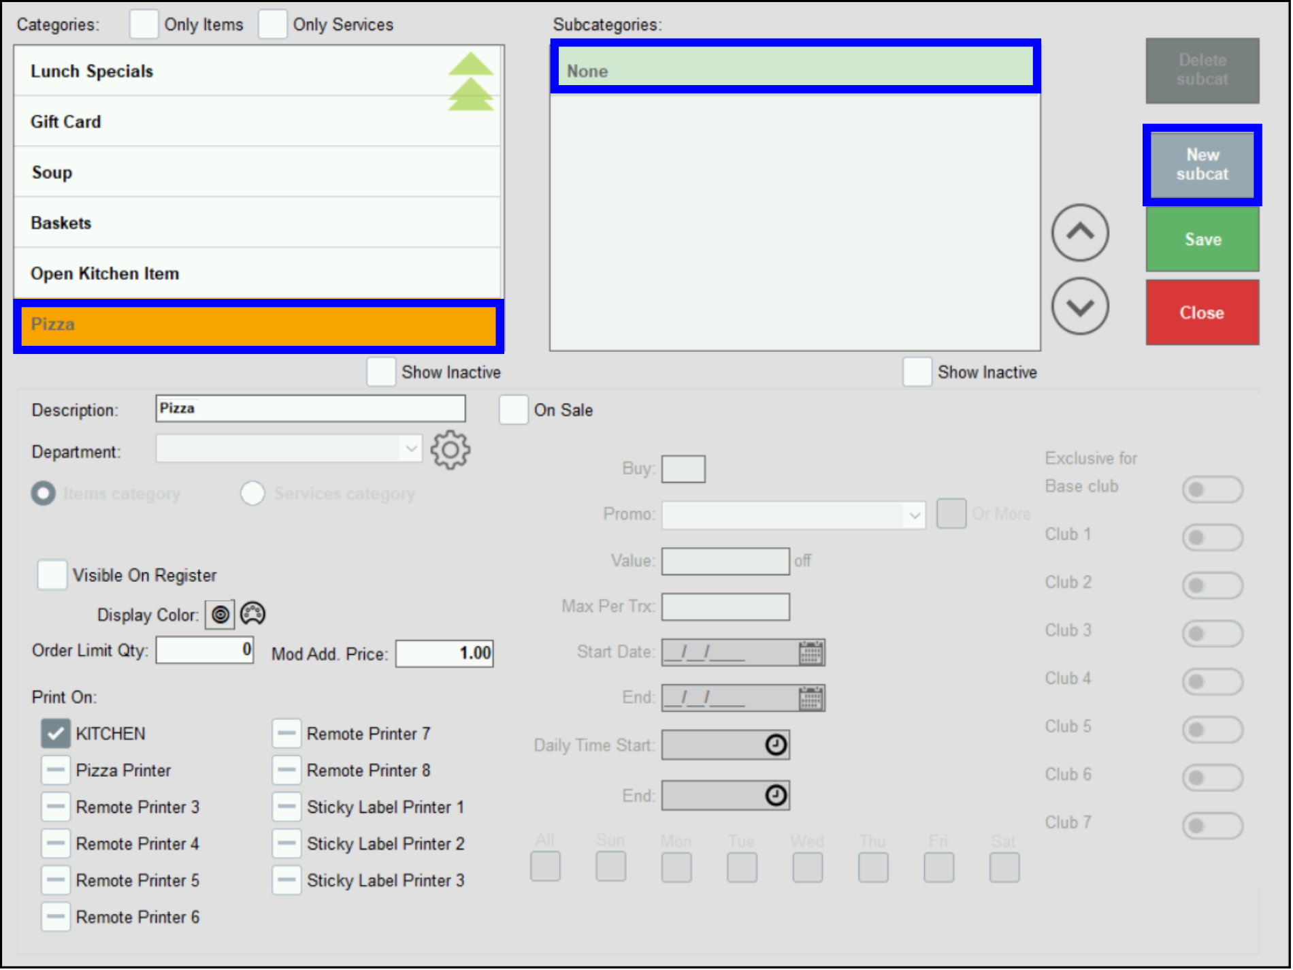The width and height of the screenshot is (1293, 970).
Task: Check Remote Printer 4
Action: coord(56,845)
